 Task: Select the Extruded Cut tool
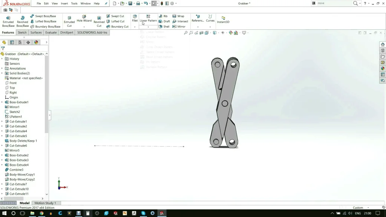(69, 21)
